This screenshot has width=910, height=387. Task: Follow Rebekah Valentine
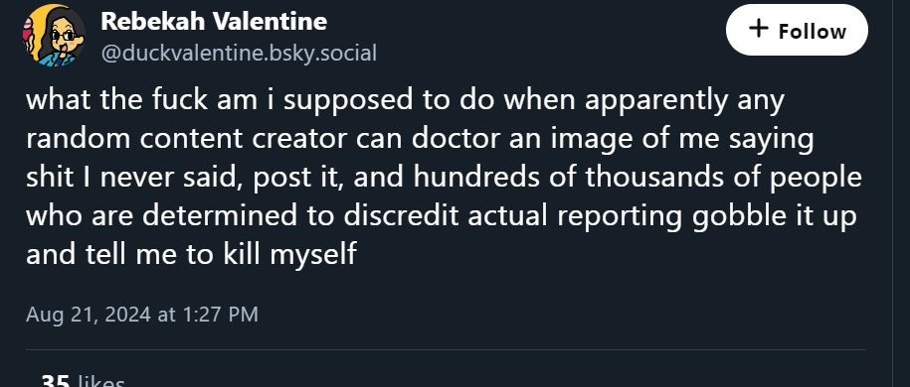(x=797, y=30)
